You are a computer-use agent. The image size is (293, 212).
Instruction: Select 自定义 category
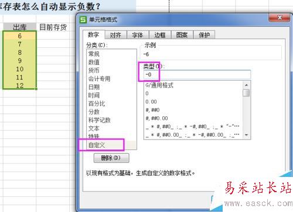111,145
